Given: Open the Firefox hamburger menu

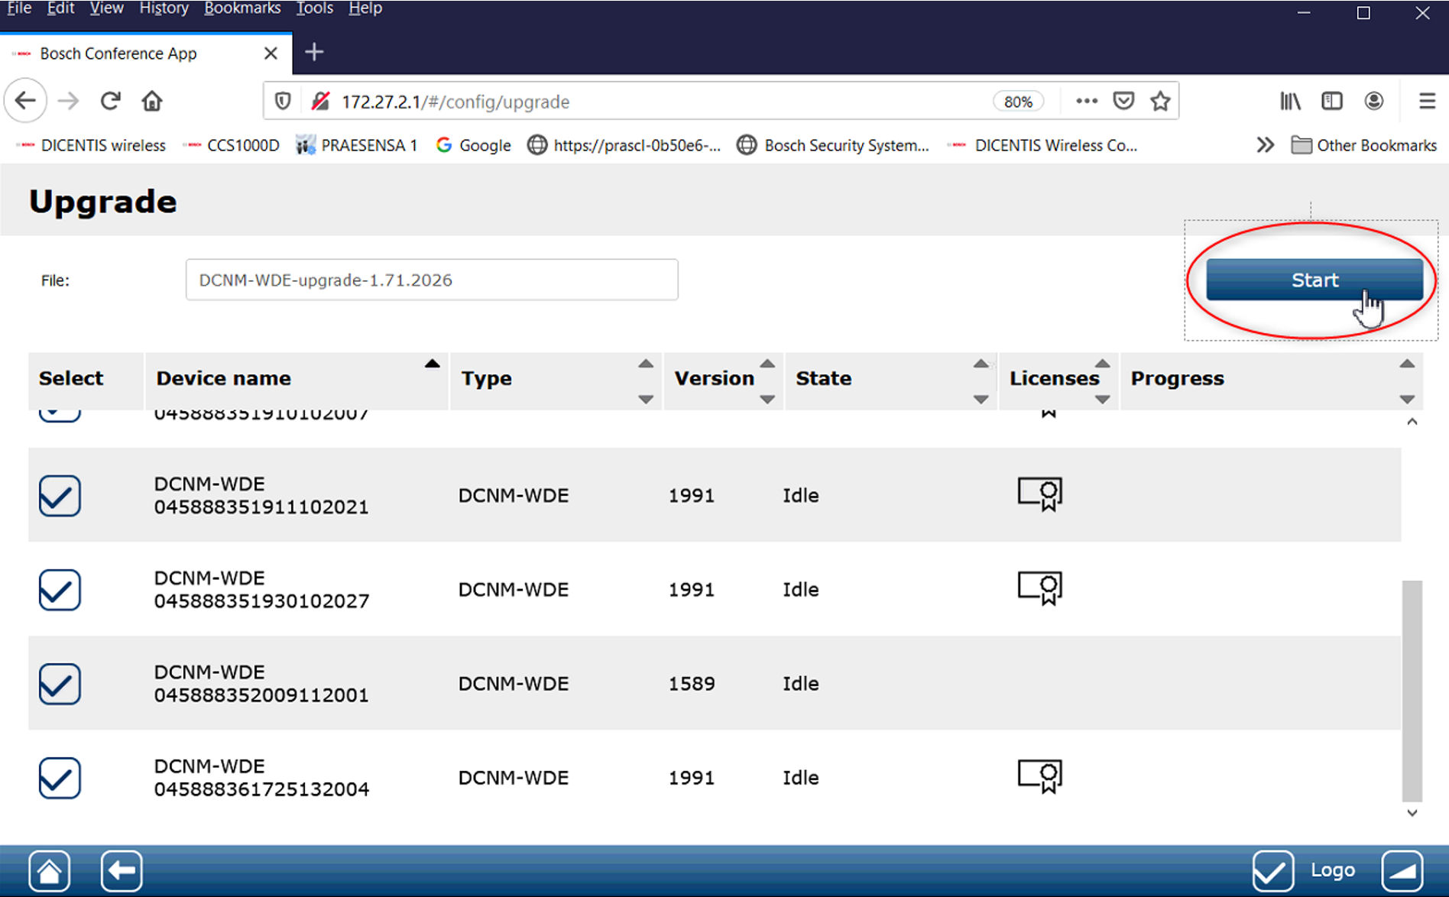Looking at the screenshot, I should point(1426,101).
